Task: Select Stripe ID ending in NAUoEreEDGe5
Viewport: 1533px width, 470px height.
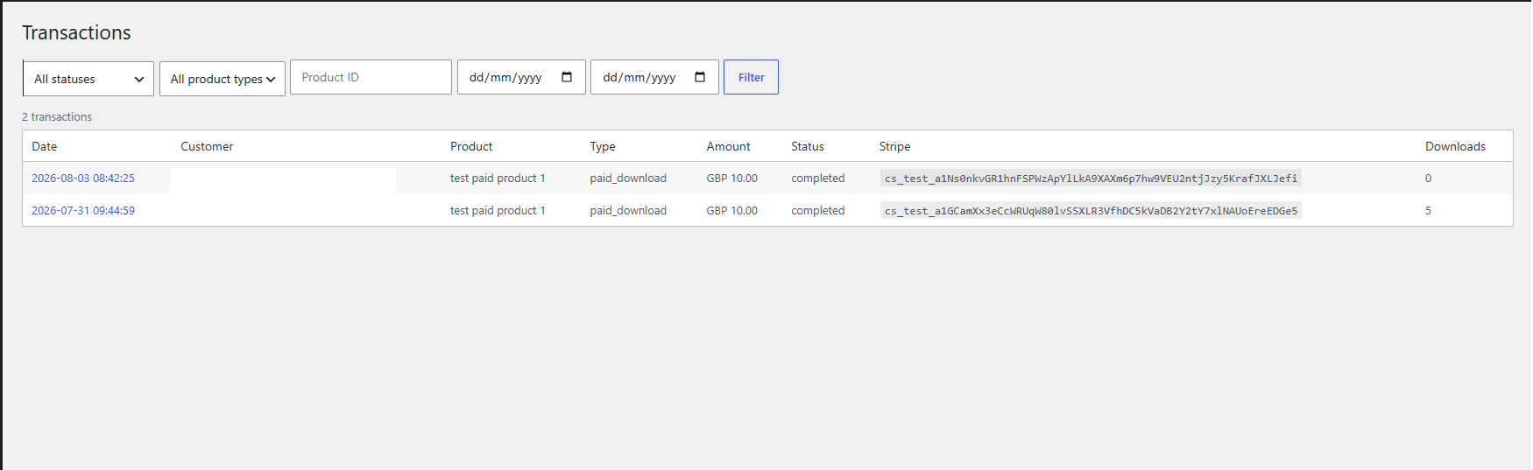Action: click(1091, 210)
